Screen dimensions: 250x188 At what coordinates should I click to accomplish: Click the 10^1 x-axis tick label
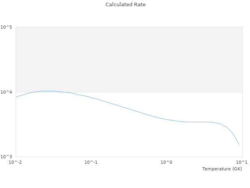point(242,162)
